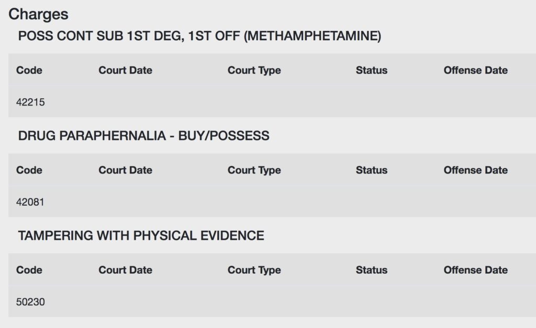Select charge code 42215
The width and height of the screenshot is (536, 328).
click(x=30, y=102)
